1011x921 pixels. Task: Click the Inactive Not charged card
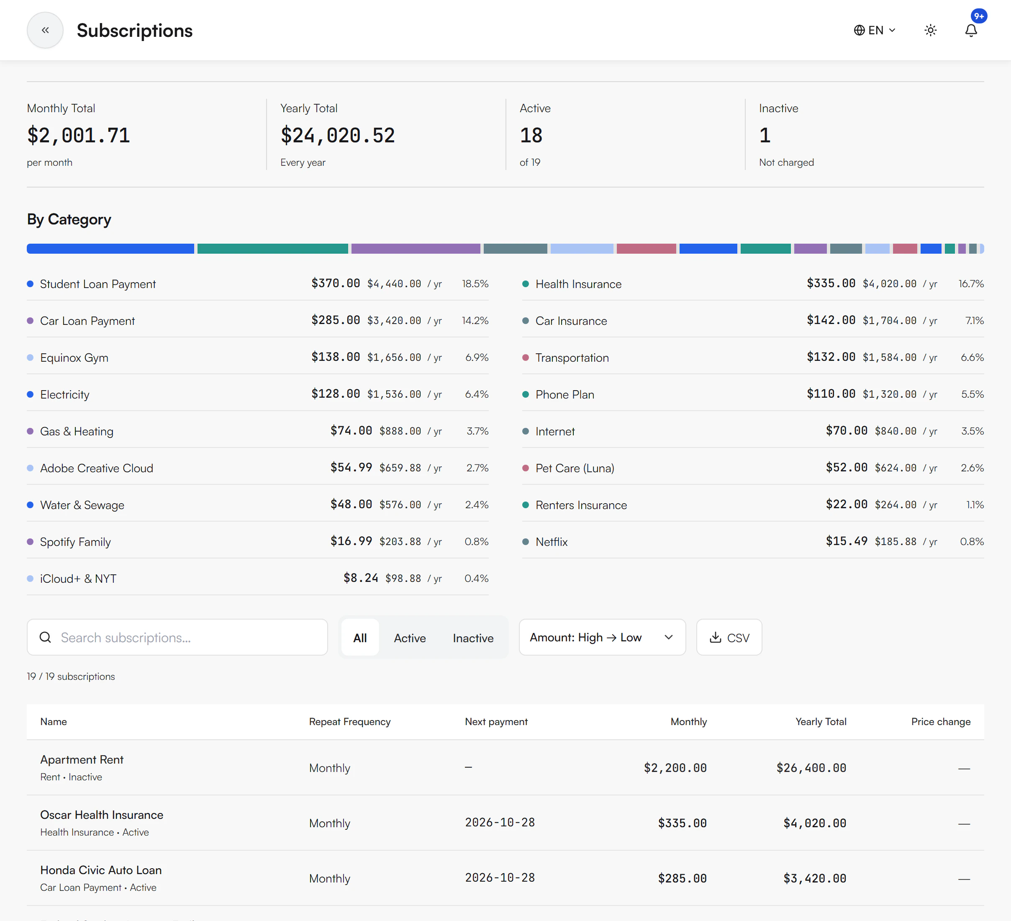point(865,134)
